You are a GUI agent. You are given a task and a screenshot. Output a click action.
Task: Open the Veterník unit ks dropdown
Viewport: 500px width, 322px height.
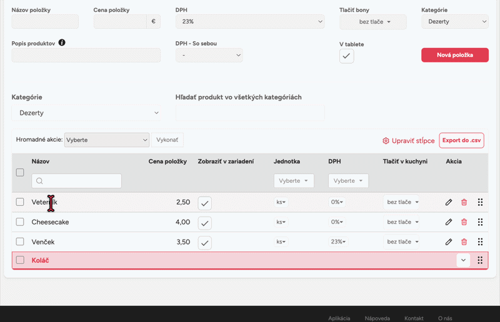point(281,202)
